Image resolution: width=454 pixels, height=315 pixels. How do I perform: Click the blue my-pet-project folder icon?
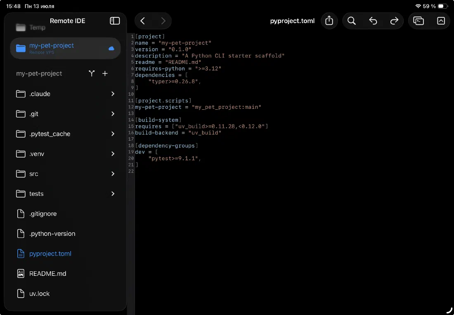(21, 48)
